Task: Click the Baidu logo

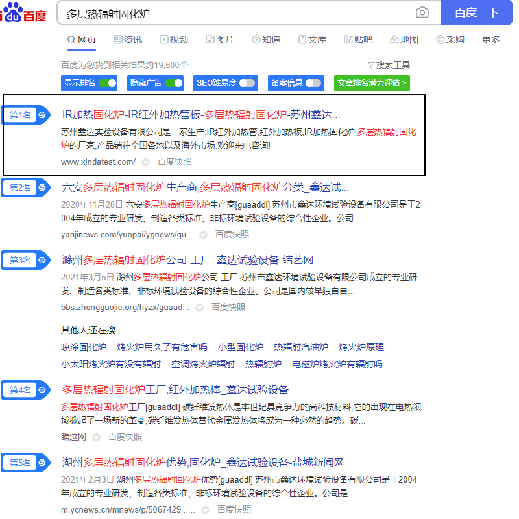Action: coord(23,12)
